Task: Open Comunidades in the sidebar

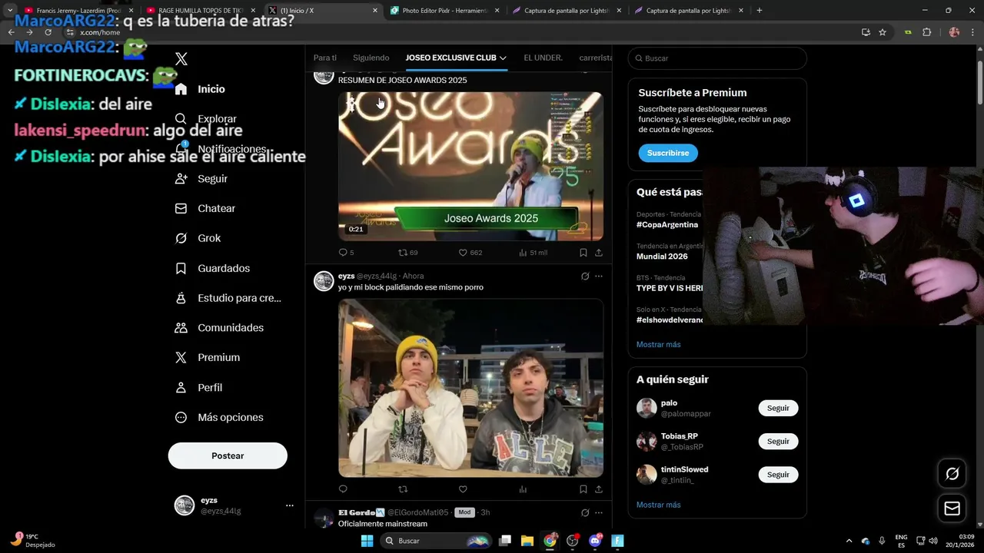Action: click(219, 327)
